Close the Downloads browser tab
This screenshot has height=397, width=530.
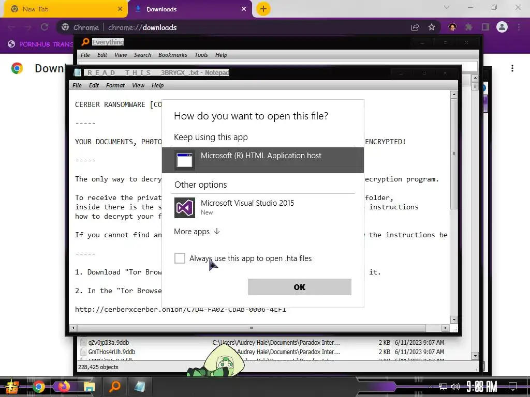pyautogui.click(x=244, y=9)
